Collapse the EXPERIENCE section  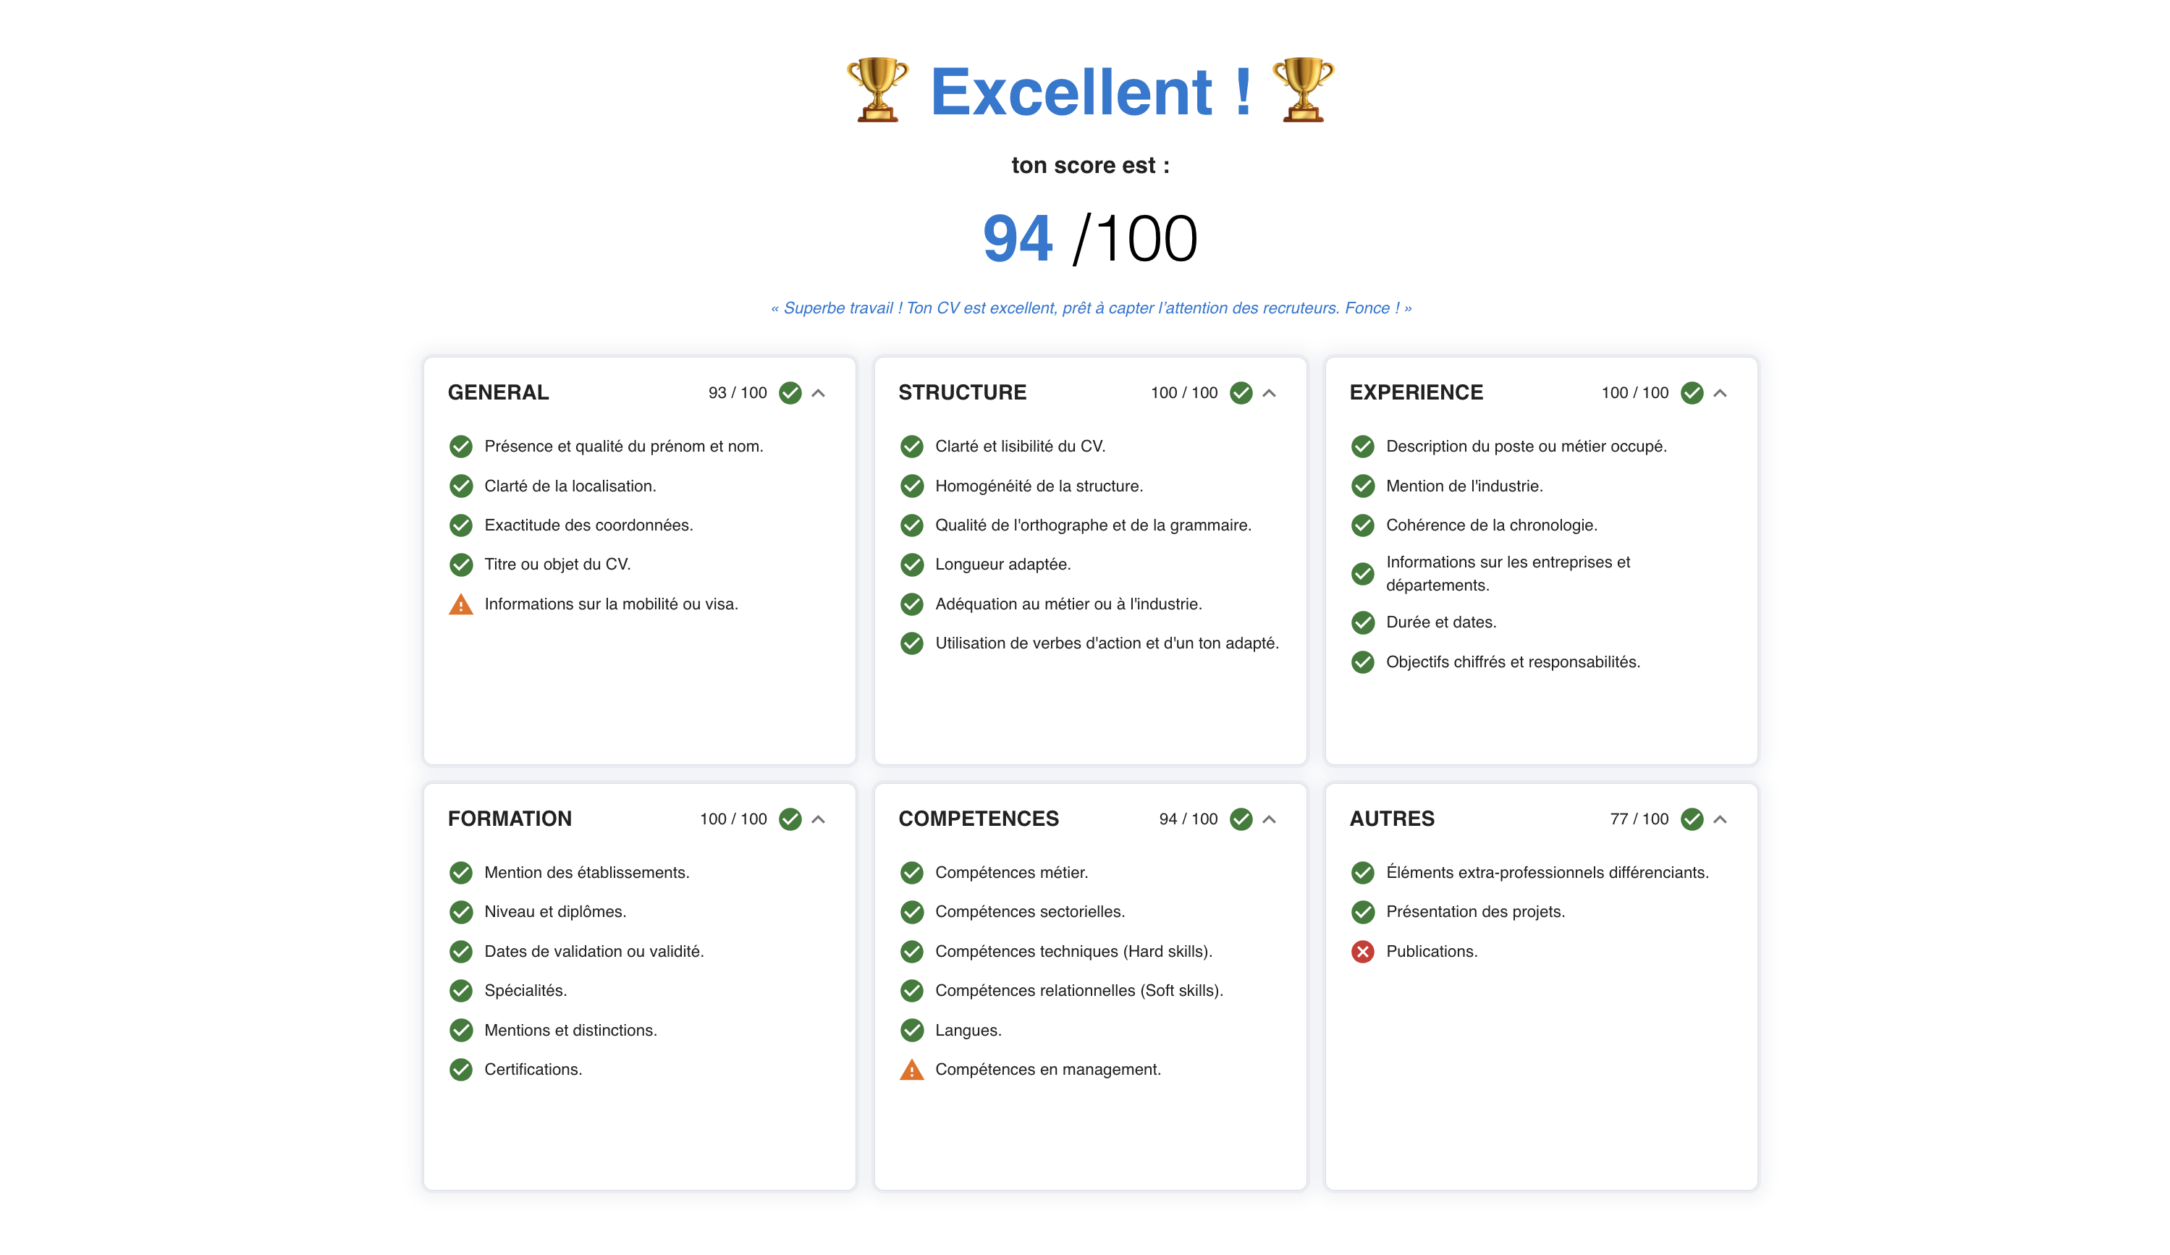[1721, 392]
